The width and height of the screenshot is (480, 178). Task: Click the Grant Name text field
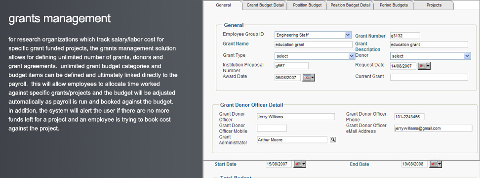[x=314, y=44]
